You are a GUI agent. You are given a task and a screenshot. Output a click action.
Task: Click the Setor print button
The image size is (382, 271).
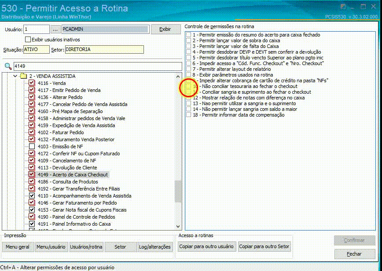point(120,247)
